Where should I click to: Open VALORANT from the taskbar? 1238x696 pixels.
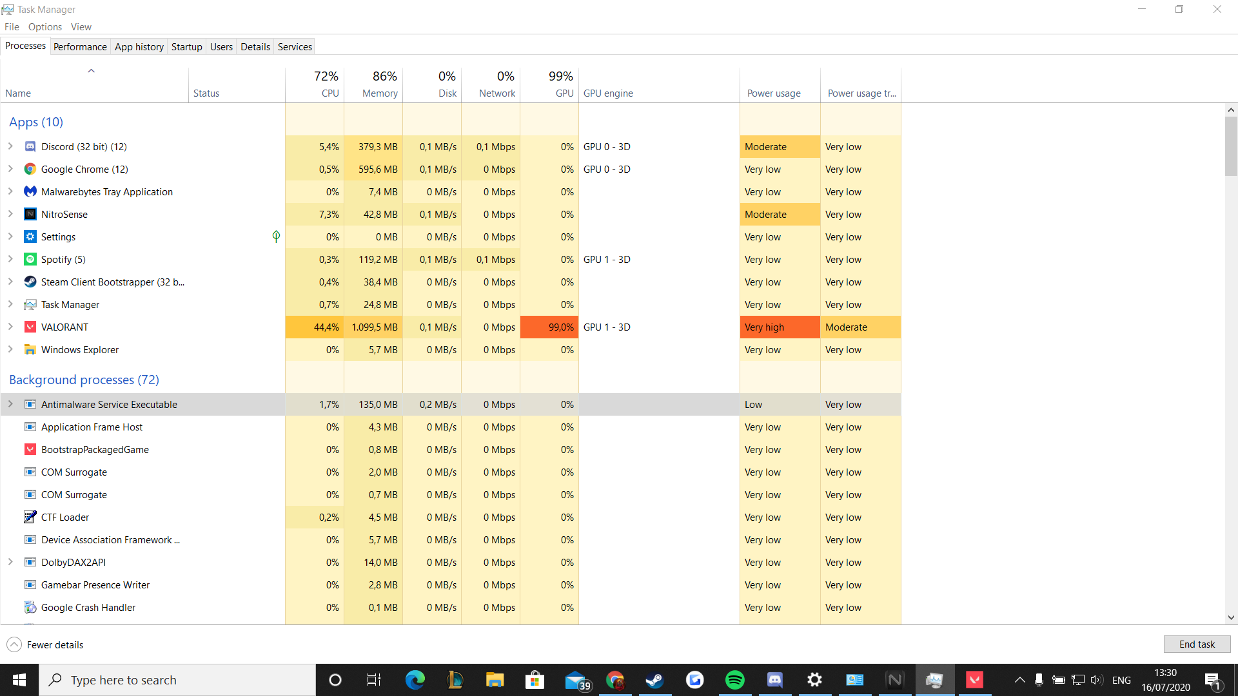pyautogui.click(x=974, y=680)
